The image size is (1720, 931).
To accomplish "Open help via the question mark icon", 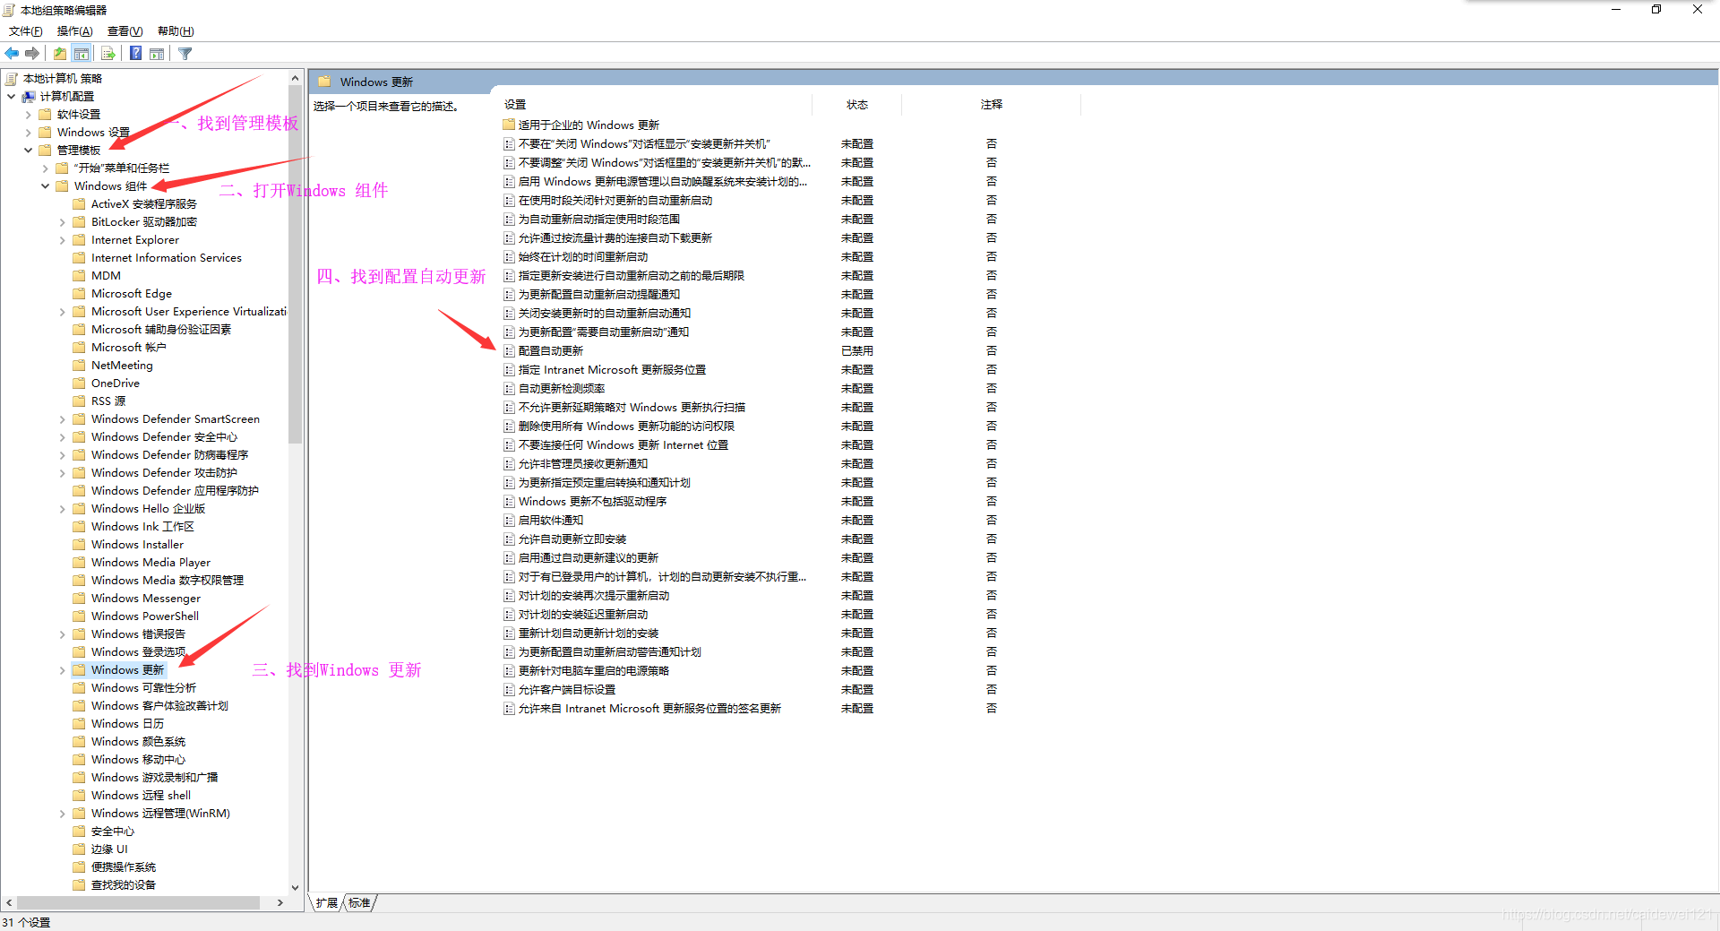I will [135, 53].
